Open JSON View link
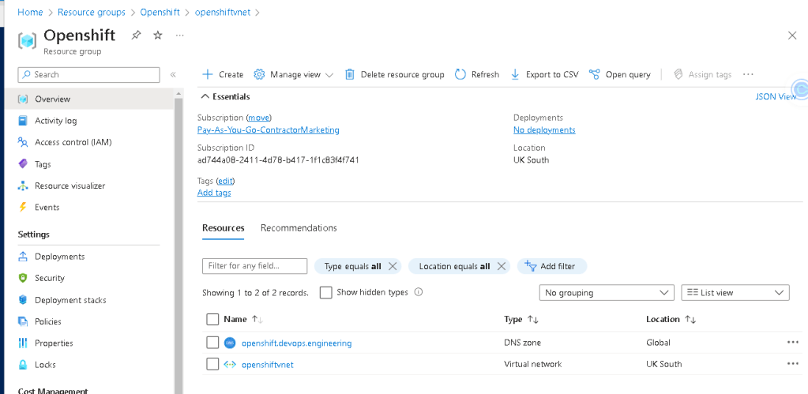The width and height of the screenshot is (808, 394). tap(776, 97)
